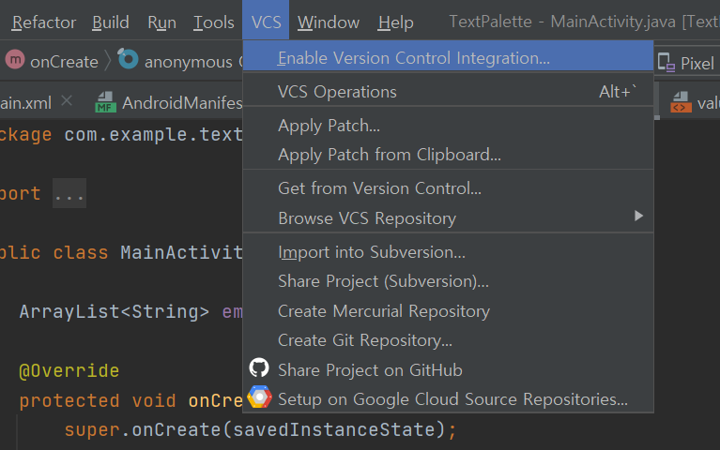This screenshot has width=720, height=450.
Task: Close the VCS menu from the menu bar
Action: coord(266,22)
